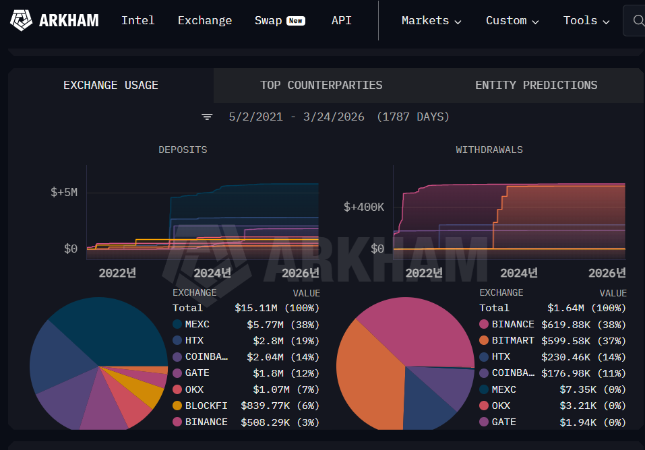645x450 pixels.
Task: Select BINANCE label in withdrawals list
Action: tap(513, 324)
